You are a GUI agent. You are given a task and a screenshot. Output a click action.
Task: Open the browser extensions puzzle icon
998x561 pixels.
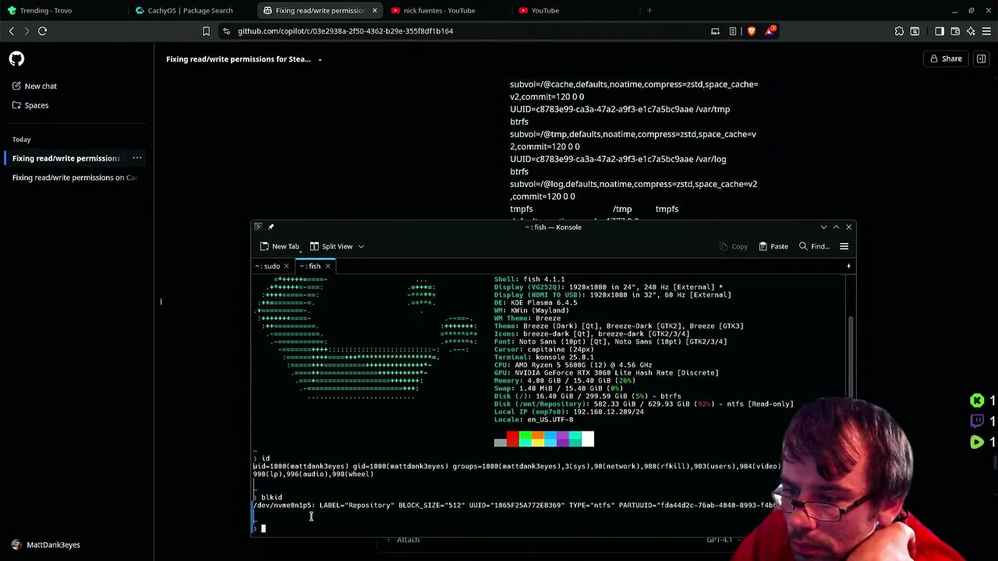[899, 31]
